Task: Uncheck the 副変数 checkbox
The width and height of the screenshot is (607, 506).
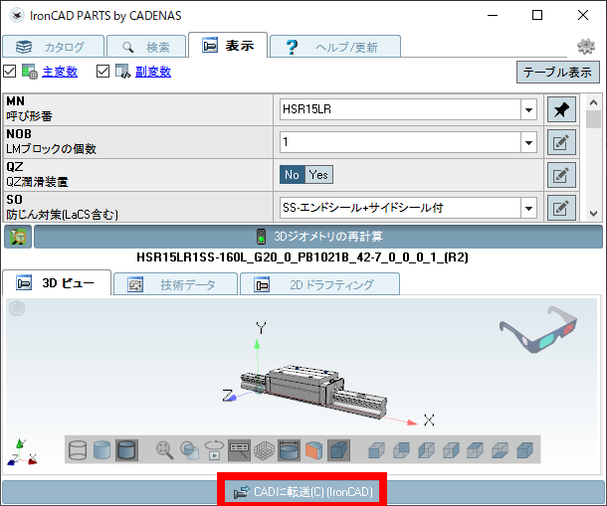Action: (102, 72)
